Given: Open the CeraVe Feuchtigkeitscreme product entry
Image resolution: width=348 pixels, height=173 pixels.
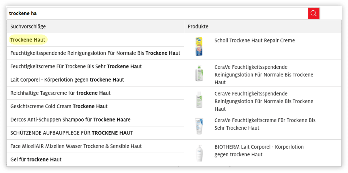Looking at the screenshot, I should point(265,124).
